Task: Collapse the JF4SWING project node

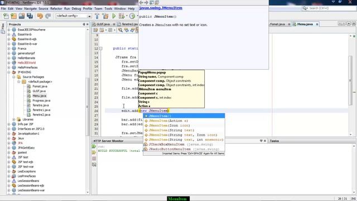Action: [9, 72]
